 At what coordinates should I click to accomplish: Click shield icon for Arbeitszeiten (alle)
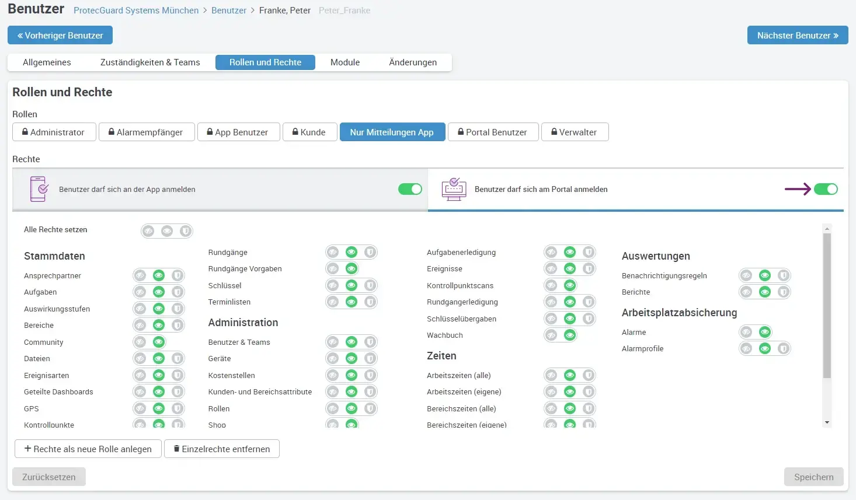589,375
